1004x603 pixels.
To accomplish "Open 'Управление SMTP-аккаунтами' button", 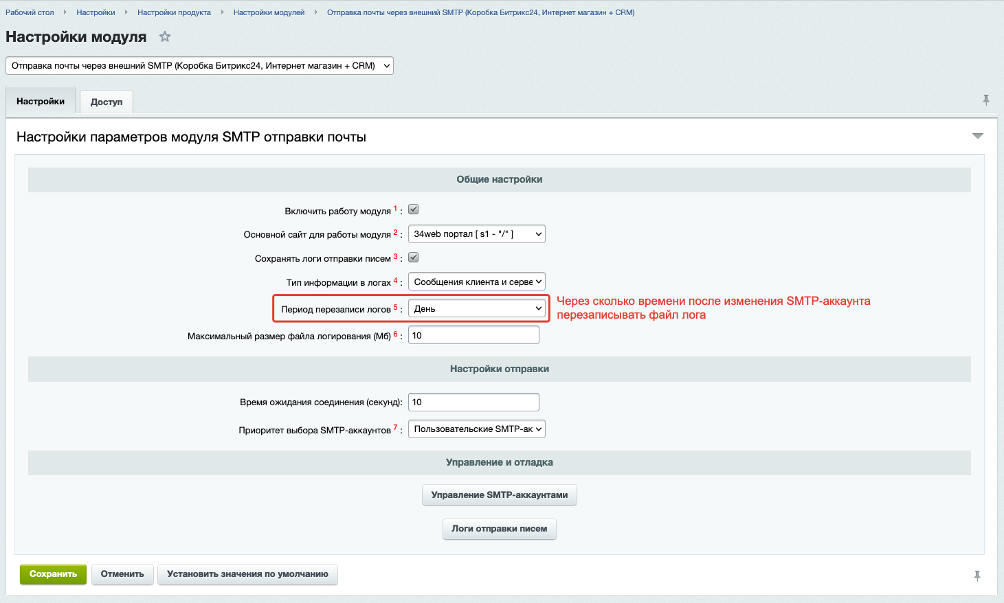I will [x=500, y=494].
